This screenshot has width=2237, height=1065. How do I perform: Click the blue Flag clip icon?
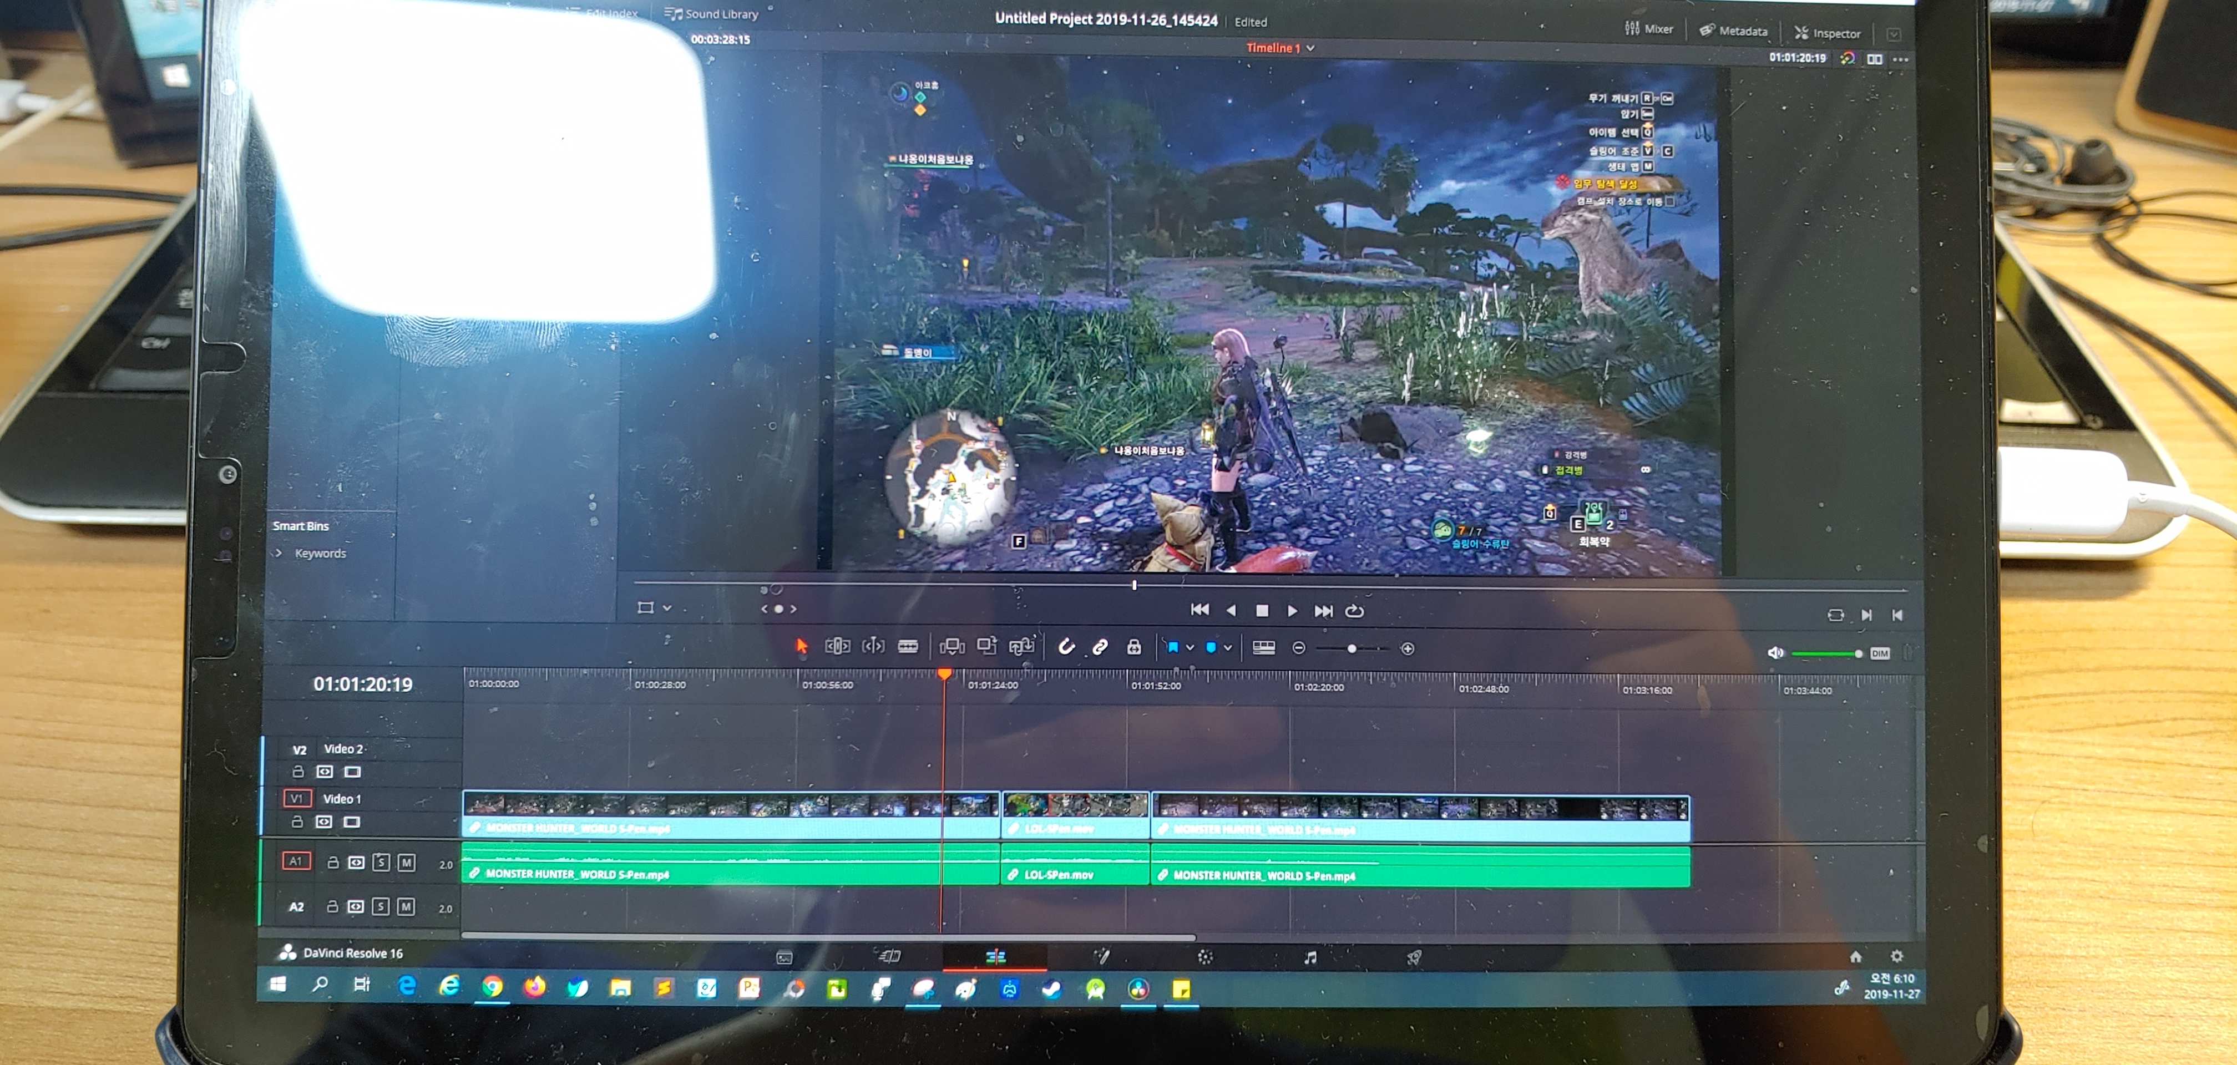pyautogui.click(x=1172, y=647)
